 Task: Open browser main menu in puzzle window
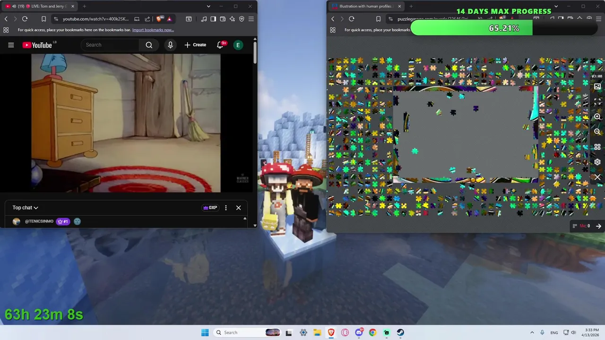598,19
